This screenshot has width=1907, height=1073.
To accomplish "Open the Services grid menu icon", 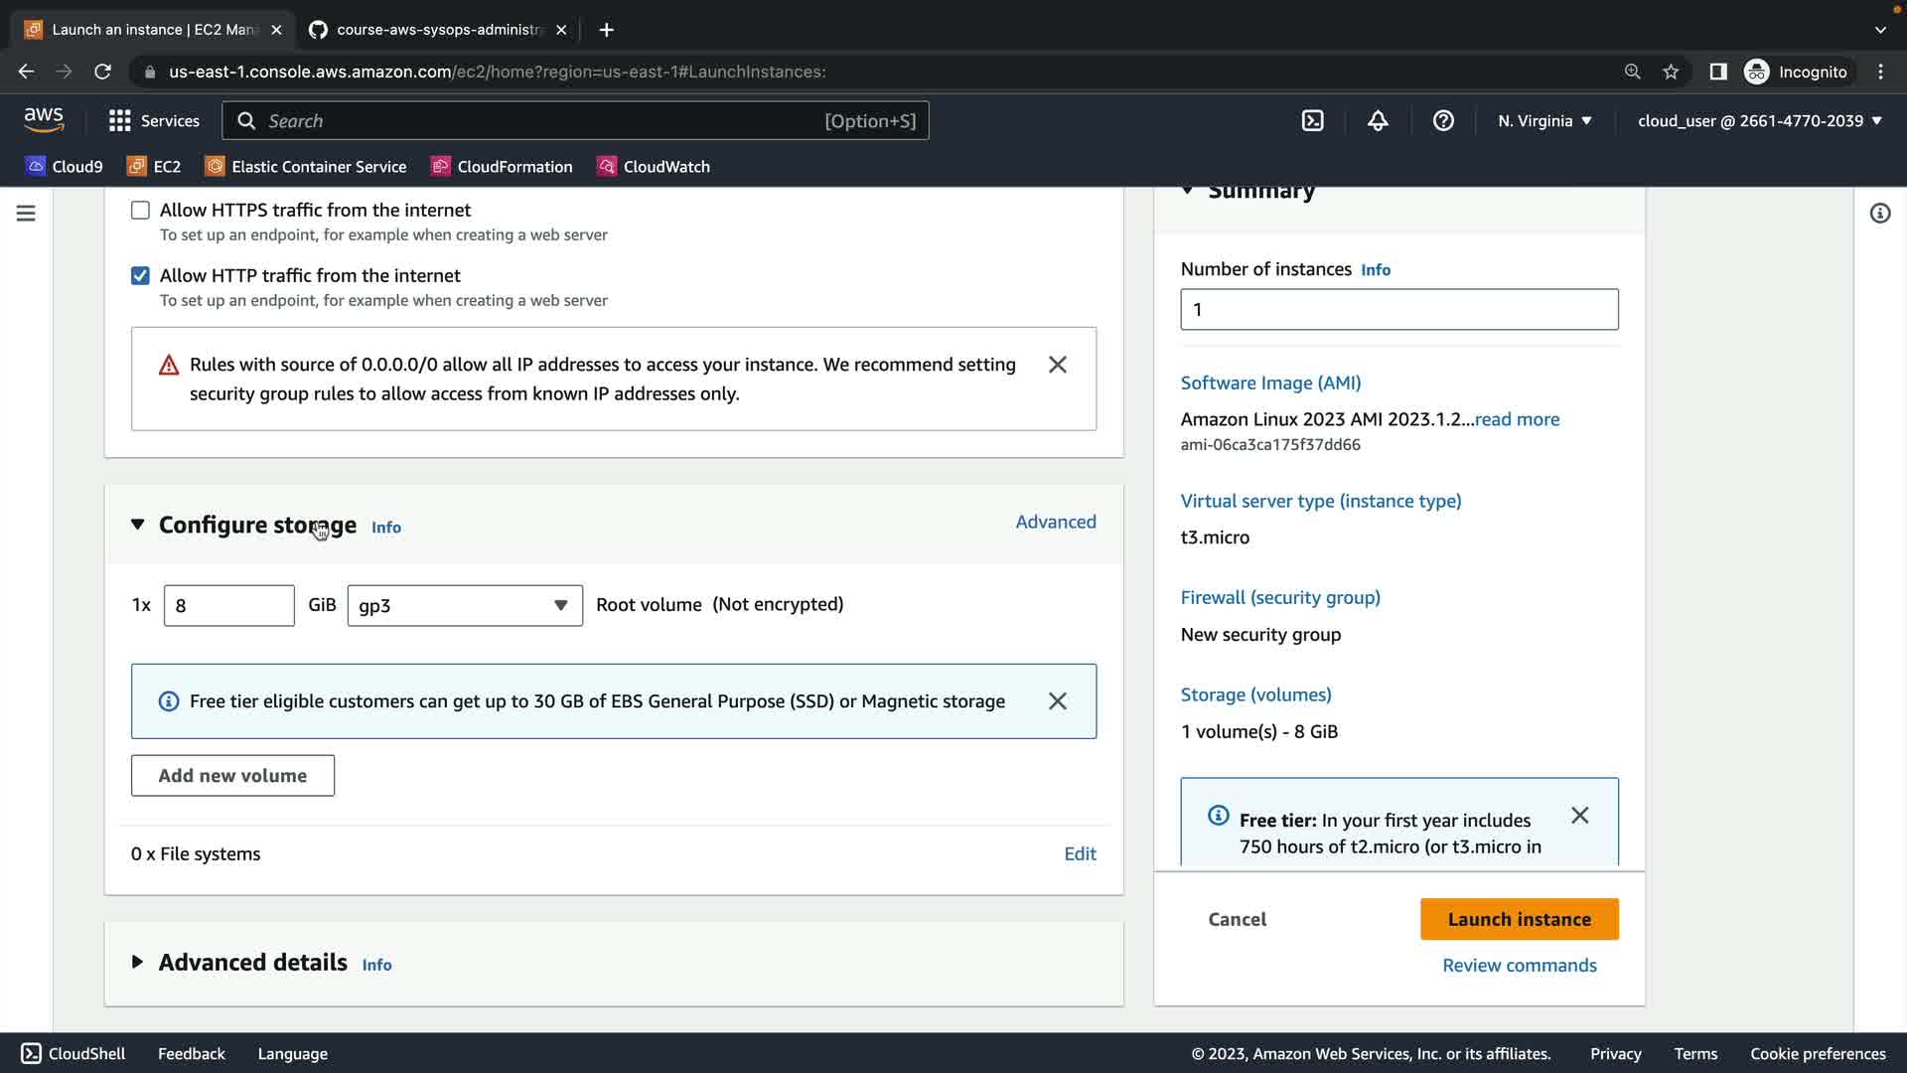I will click(120, 120).
